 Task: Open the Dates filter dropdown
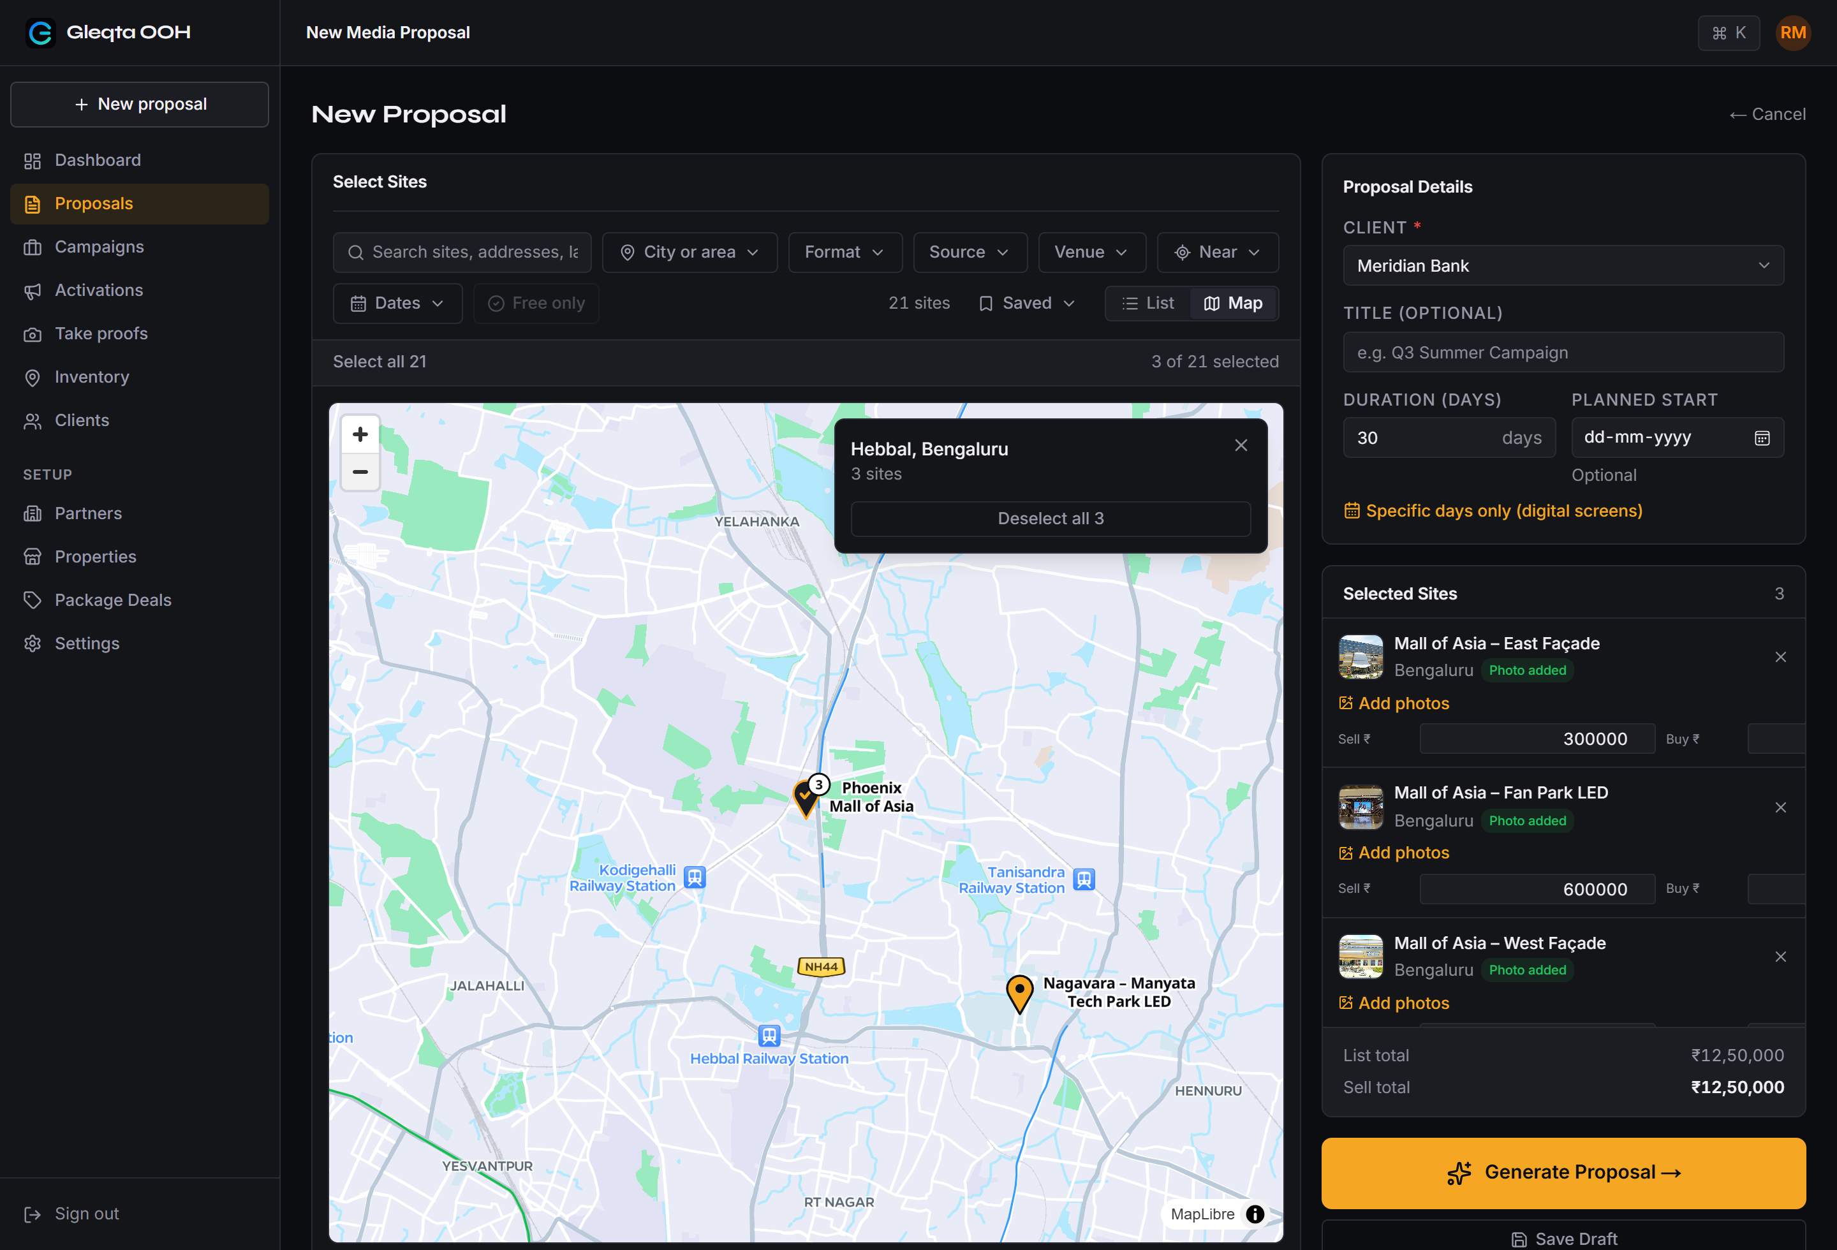pyautogui.click(x=397, y=304)
